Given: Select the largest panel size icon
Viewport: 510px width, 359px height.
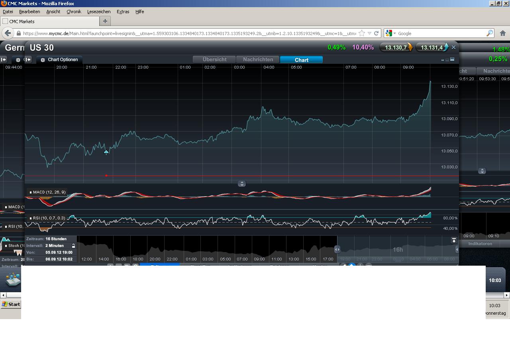Looking at the screenshot, I should coord(452,59).
